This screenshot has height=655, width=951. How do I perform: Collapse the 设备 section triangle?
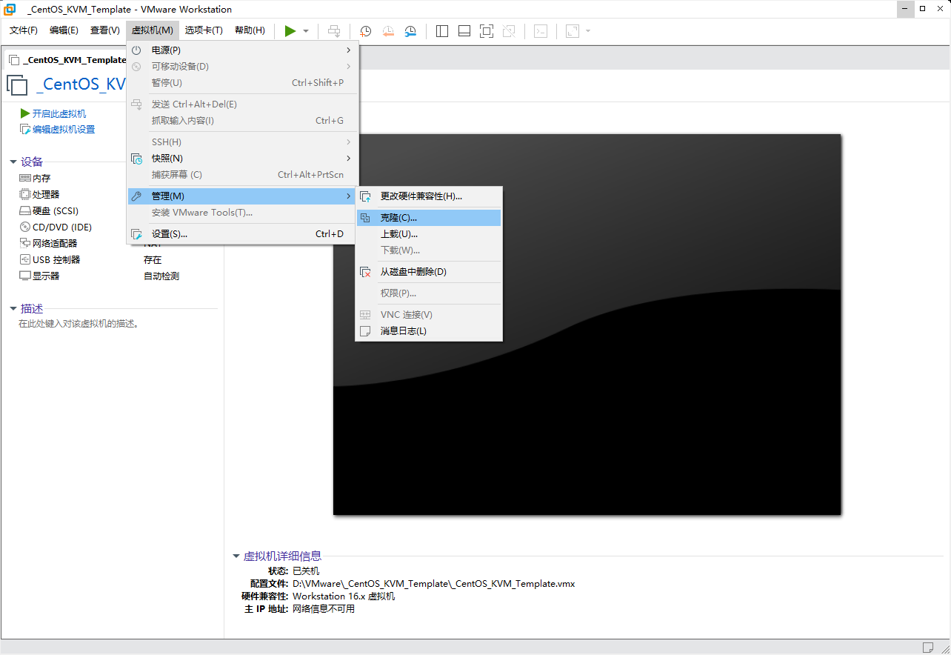pos(13,162)
